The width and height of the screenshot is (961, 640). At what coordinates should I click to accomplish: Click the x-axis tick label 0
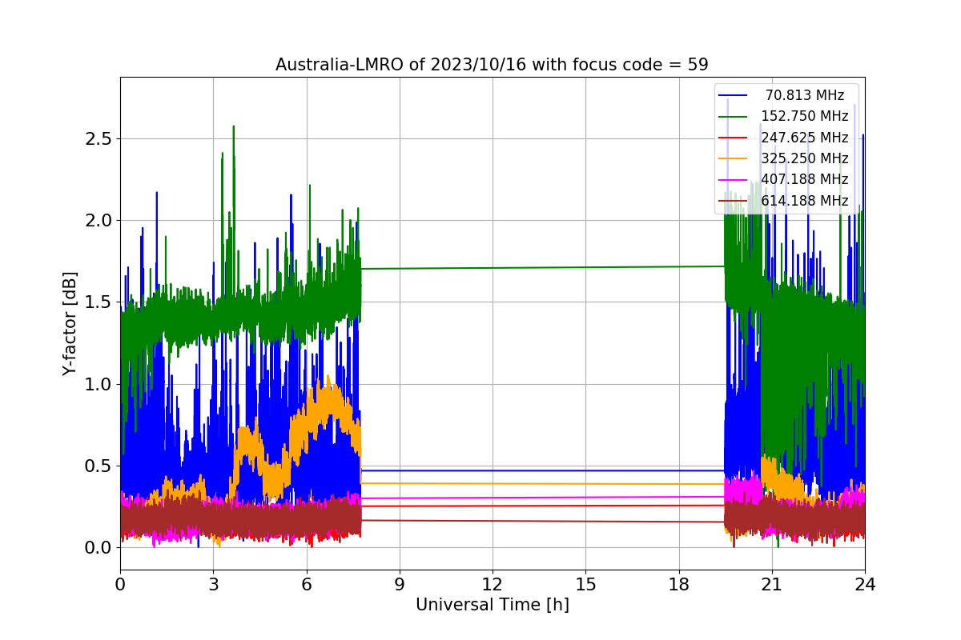120,584
